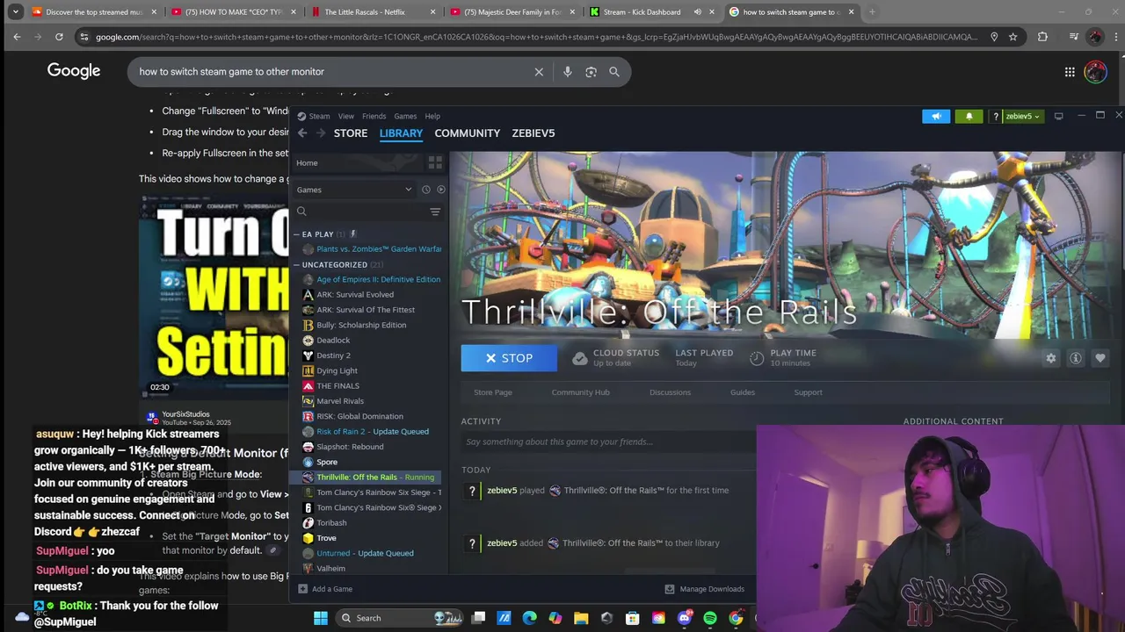
Task: Click Add a Game at bottom
Action: coord(325,589)
